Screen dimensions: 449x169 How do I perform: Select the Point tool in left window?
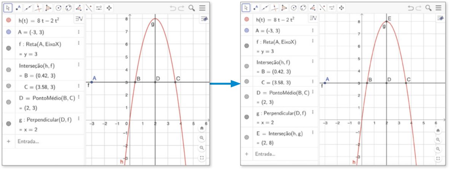[x=18, y=8]
